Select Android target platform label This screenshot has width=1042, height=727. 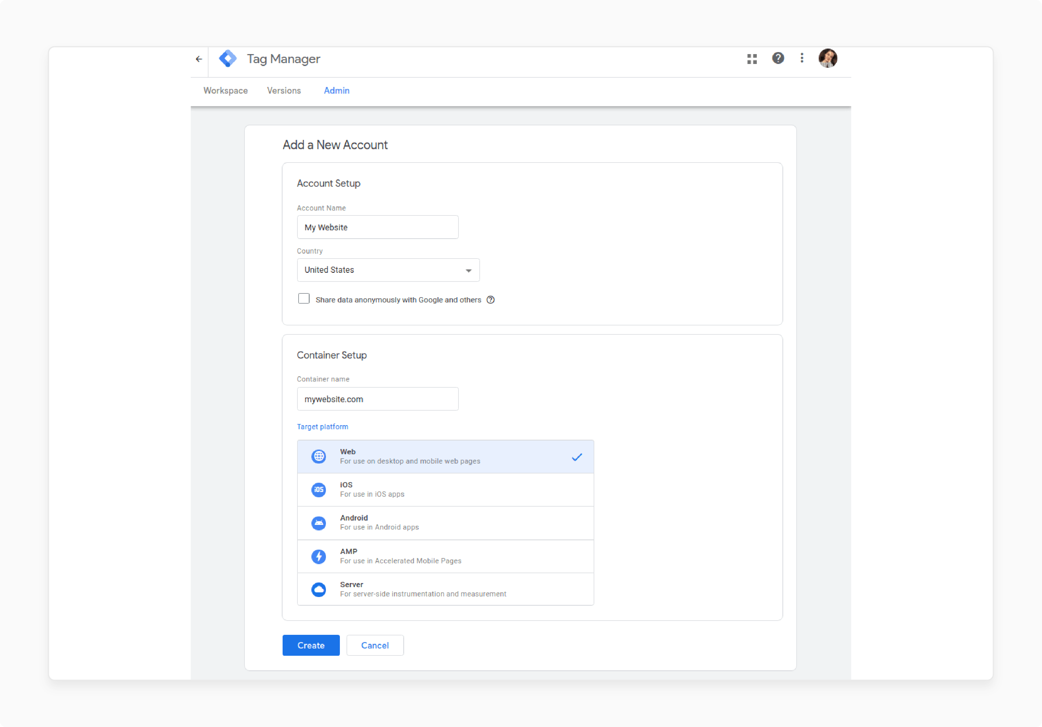click(354, 518)
